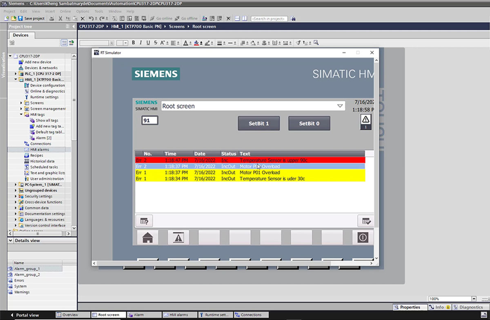Select the red Temperature Sensor is upper 90c alarm
The image size is (490, 320).
tap(250, 160)
